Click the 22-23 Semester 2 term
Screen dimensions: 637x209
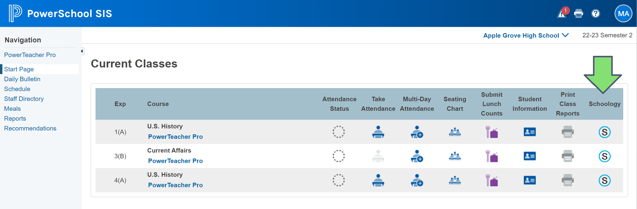[x=607, y=35]
